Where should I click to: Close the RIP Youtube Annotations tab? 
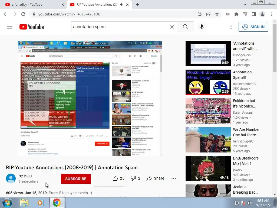(127, 5)
